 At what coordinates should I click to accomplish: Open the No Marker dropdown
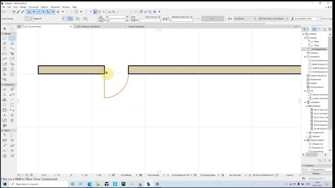click(245, 19)
